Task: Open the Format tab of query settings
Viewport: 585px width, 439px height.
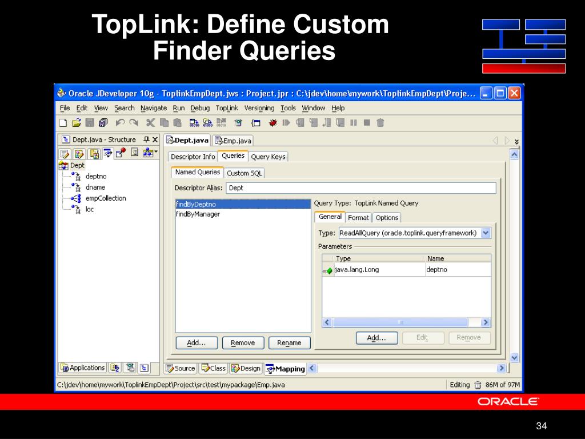Action: (358, 218)
